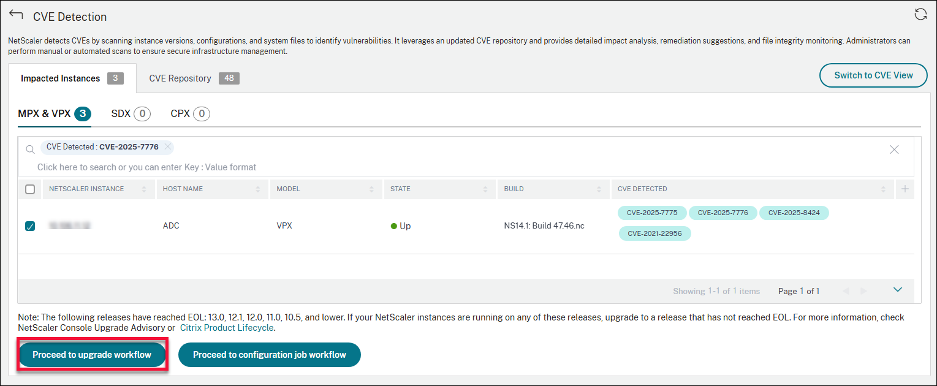Select the MPX & VPX sub-tab

pyautogui.click(x=55, y=114)
